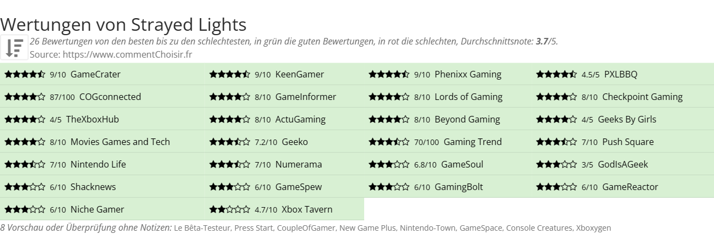
Task: Click Checkpoint Gaming star icons
Action: 556,97
